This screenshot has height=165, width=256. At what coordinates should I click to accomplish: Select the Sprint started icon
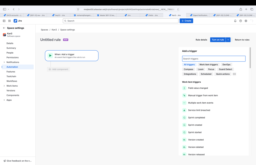[184, 132]
